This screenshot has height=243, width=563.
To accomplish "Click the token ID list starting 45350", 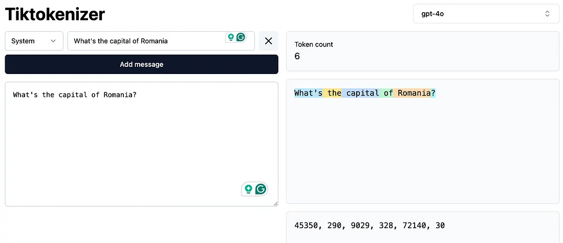I will (370, 225).
